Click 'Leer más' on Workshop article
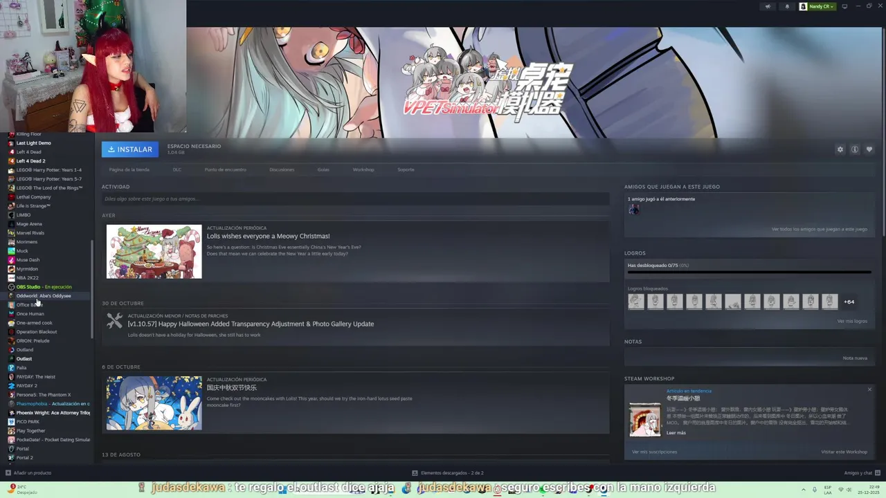This screenshot has height=498, width=886. tap(676, 433)
